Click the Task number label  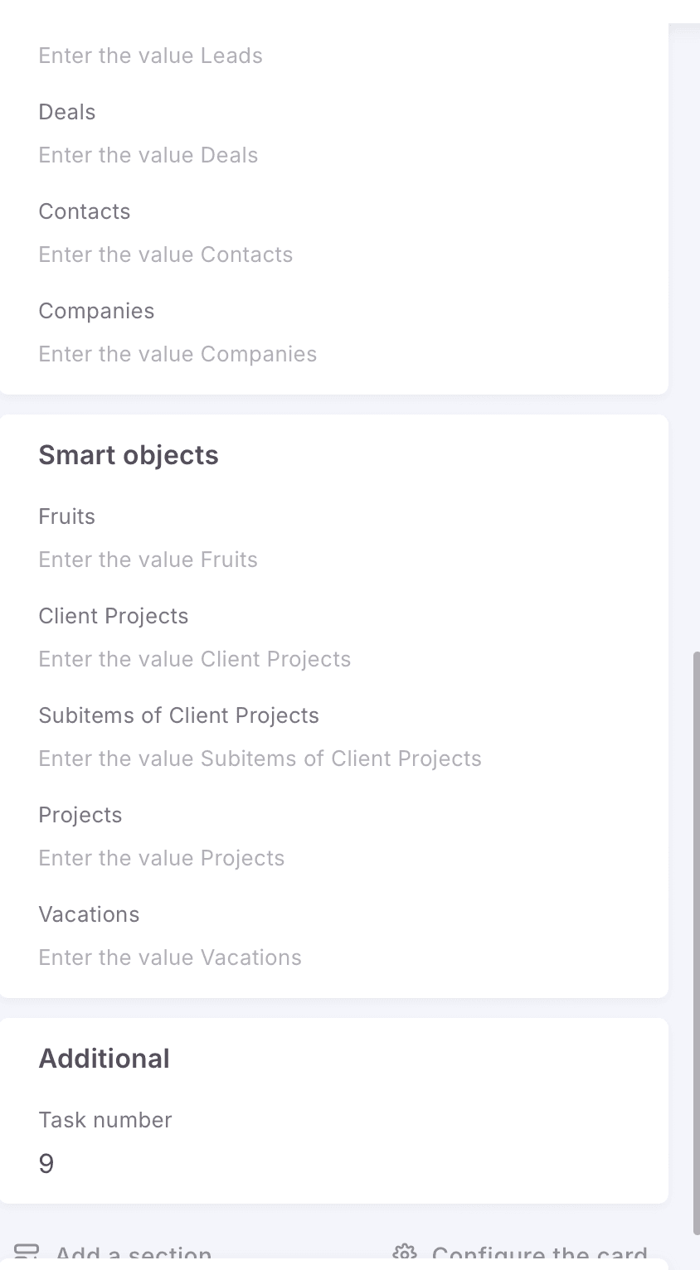[105, 1120]
